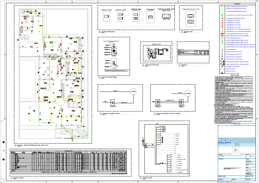Select the Ponto de Força Não Plugável detail
The height and width of the screenshot is (183, 259).
click(114, 56)
